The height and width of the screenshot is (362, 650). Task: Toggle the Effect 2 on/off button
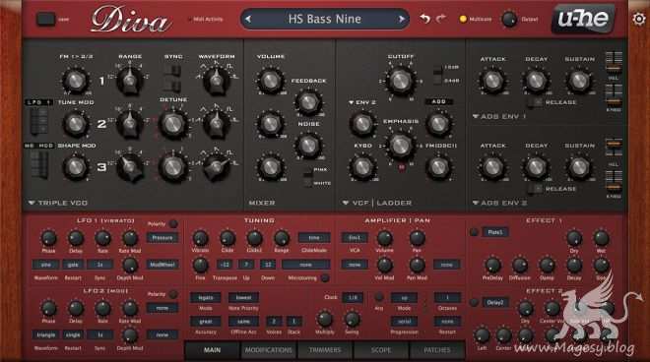[x=474, y=302]
